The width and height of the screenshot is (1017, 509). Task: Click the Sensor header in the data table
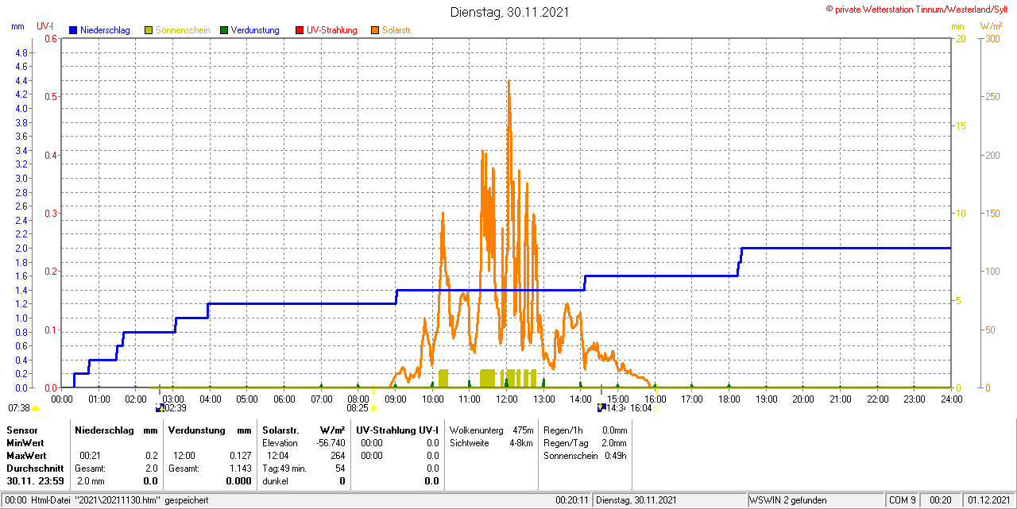click(x=22, y=430)
